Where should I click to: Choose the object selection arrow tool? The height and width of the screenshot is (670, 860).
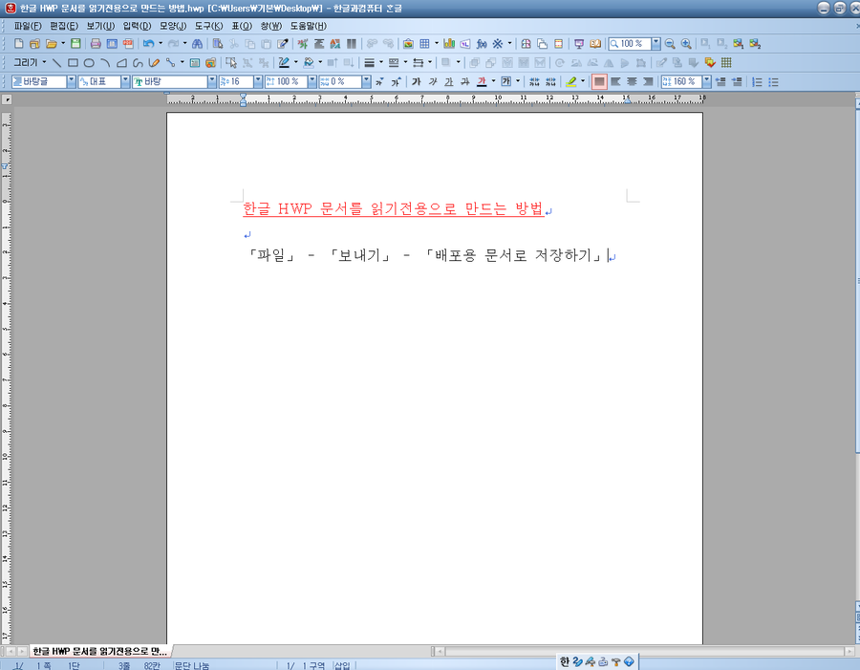[231, 63]
